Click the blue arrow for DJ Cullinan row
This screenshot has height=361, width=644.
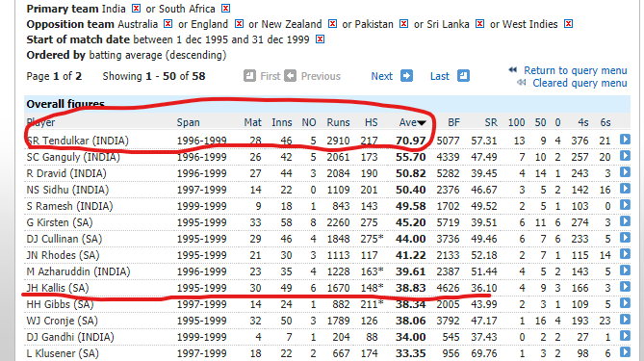(x=625, y=238)
